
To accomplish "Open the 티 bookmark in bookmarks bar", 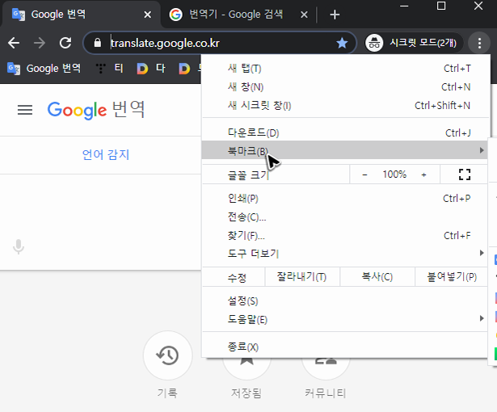I will click(x=110, y=69).
